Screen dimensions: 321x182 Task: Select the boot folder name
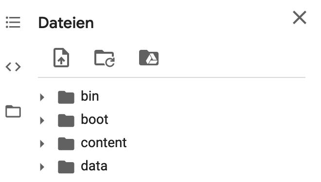pyautogui.click(x=94, y=119)
